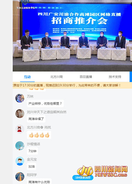Click 金元宝's blue avatar
The width and height of the screenshot is (132, 184).
20,161
